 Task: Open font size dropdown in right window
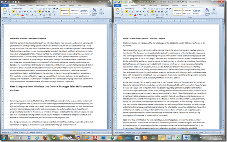149,9
